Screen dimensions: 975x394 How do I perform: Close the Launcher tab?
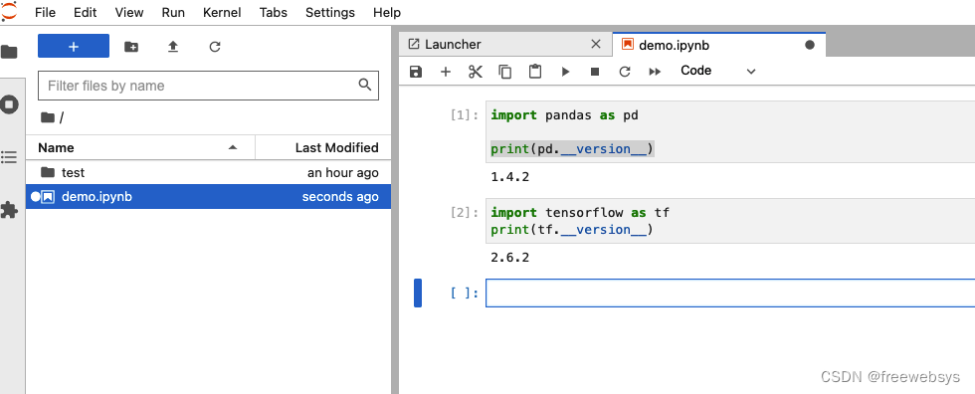(x=596, y=44)
